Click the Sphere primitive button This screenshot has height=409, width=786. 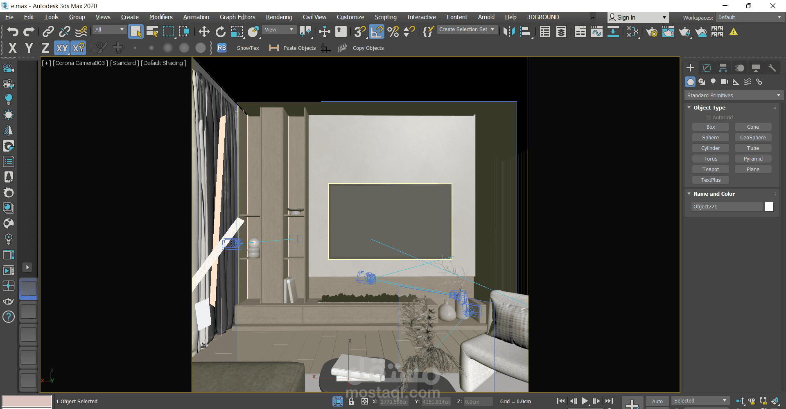click(711, 137)
